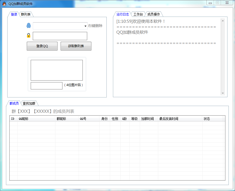
Task: Focus the 4位图片码 captcha input field
Action: pos(47,86)
